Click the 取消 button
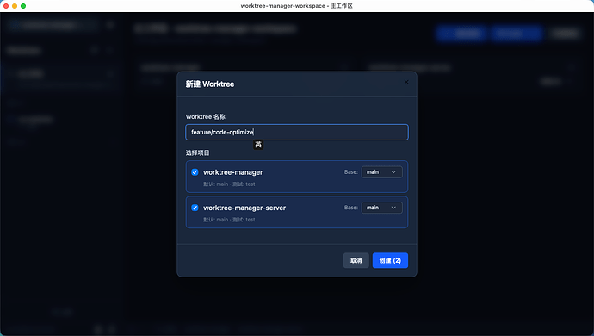Screen dimensions: 594x336 [x=356, y=260]
